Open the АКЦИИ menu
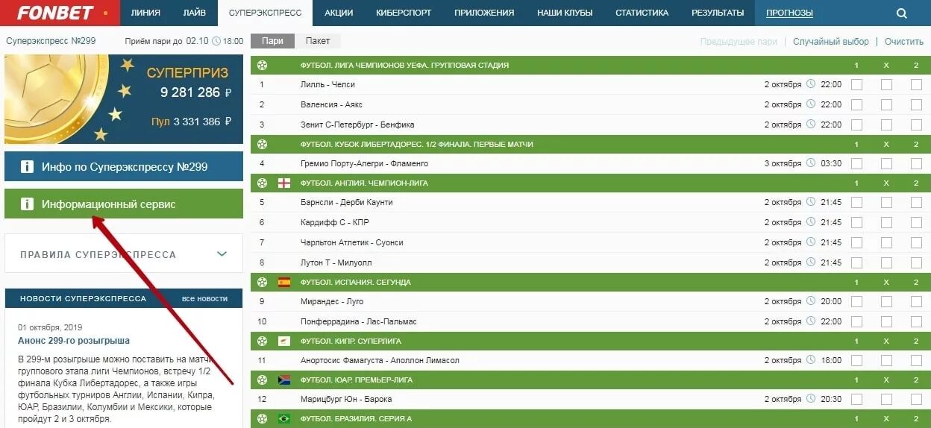931x428 pixels. tap(339, 13)
